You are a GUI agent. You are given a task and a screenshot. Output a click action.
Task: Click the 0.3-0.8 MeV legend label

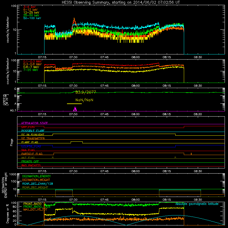pyautogui.click(x=32, y=64)
